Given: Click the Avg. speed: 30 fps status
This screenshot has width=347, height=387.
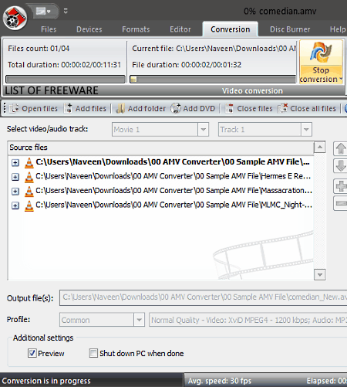Looking at the screenshot, I should [220, 381].
